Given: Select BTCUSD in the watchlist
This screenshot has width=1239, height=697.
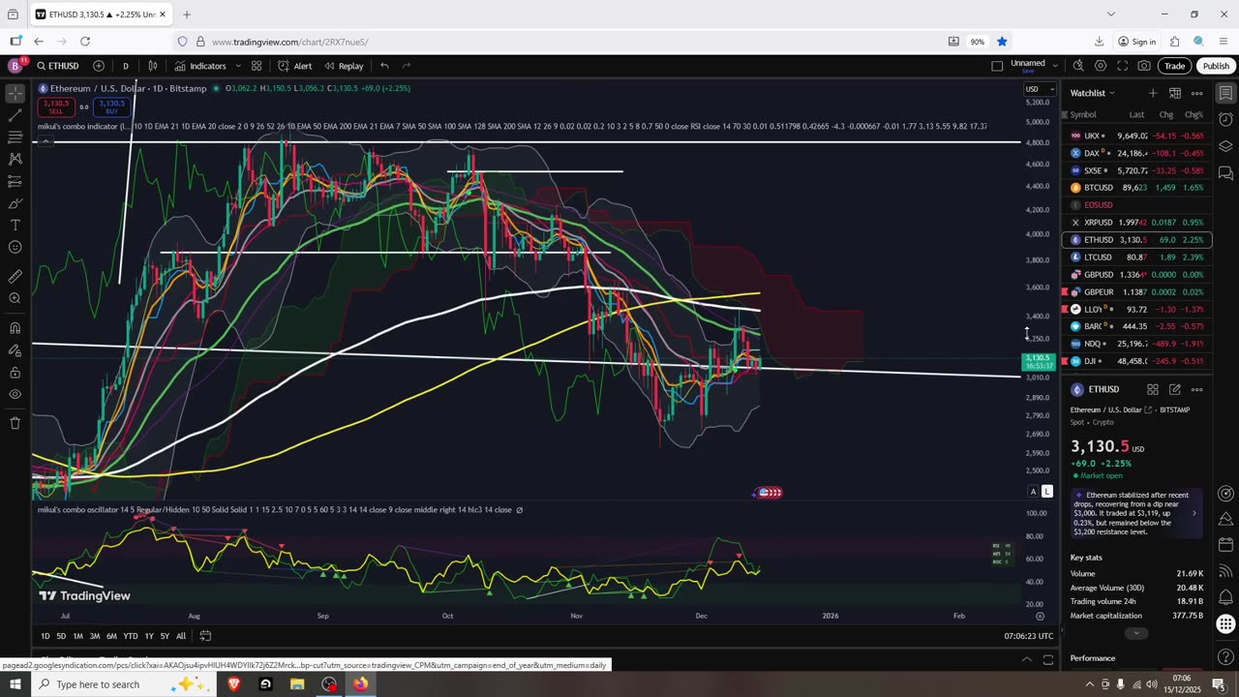Looking at the screenshot, I should [1136, 188].
